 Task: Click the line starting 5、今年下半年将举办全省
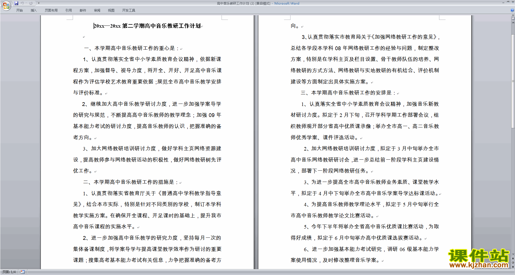coord(371,227)
